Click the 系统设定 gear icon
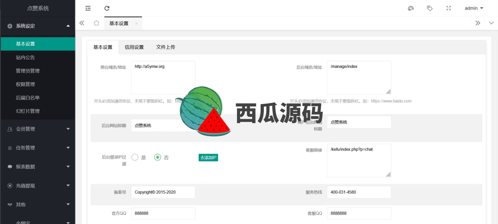 click(x=10, y=26)
